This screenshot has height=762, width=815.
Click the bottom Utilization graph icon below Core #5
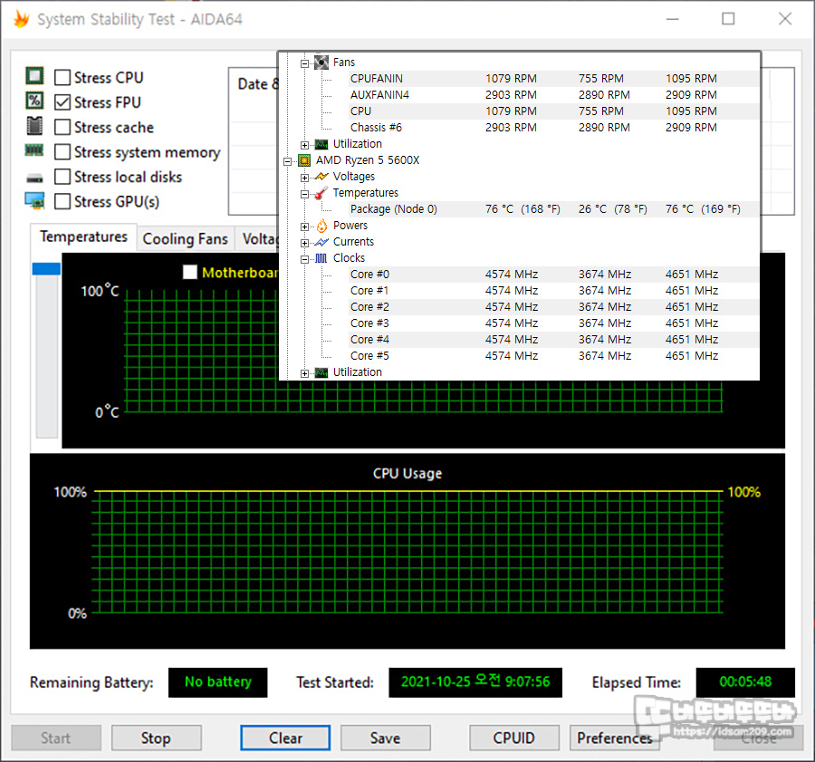(321, 372)
